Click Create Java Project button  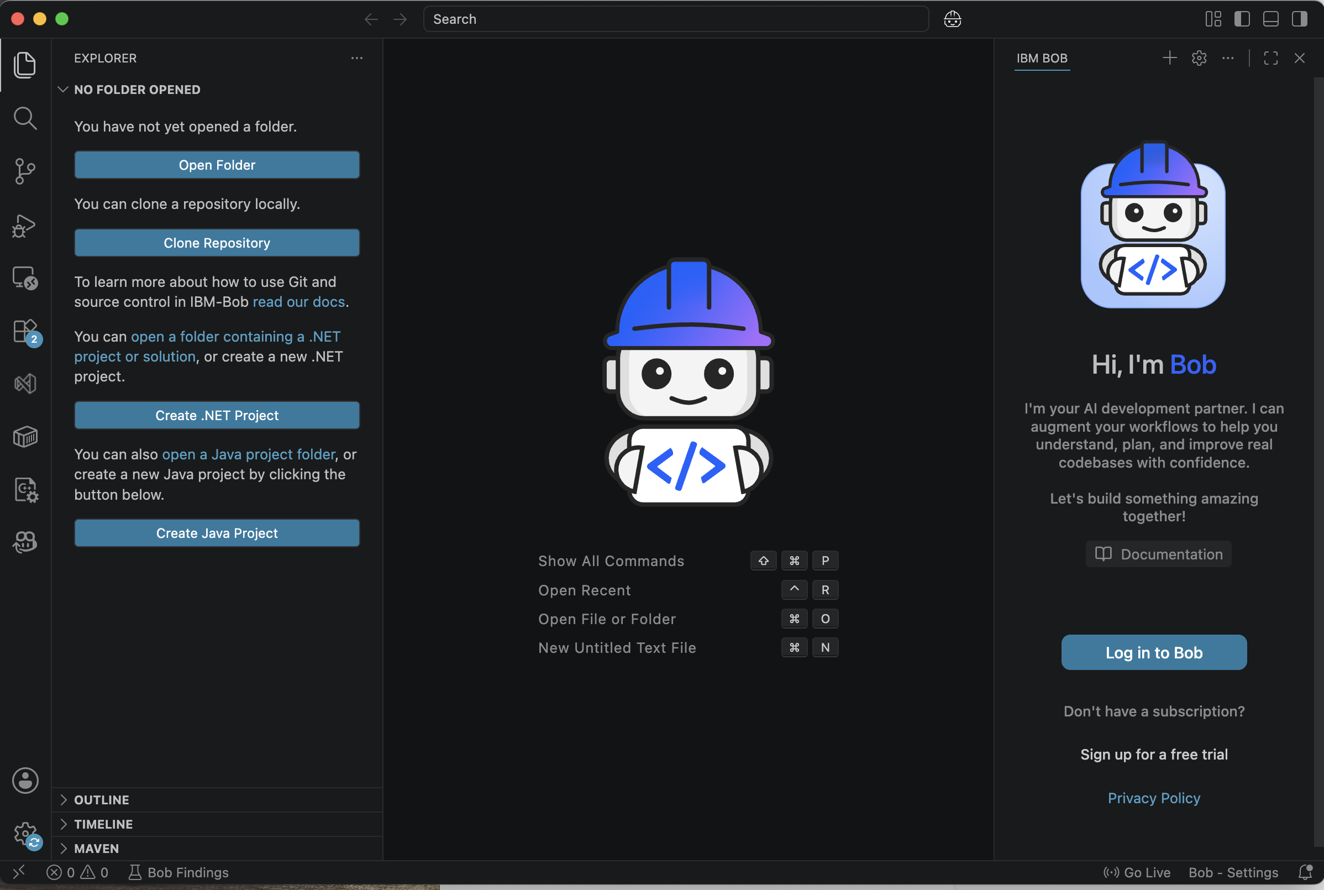point(217,533)
